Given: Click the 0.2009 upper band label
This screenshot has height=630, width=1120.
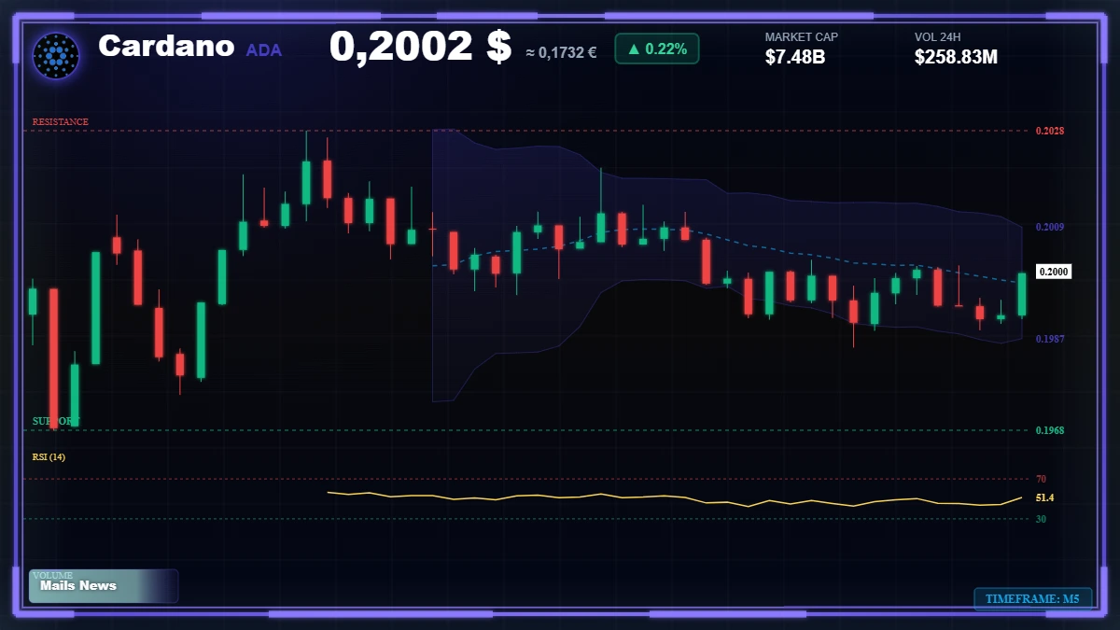Looking at the screenshot, I should point(1050,227).
